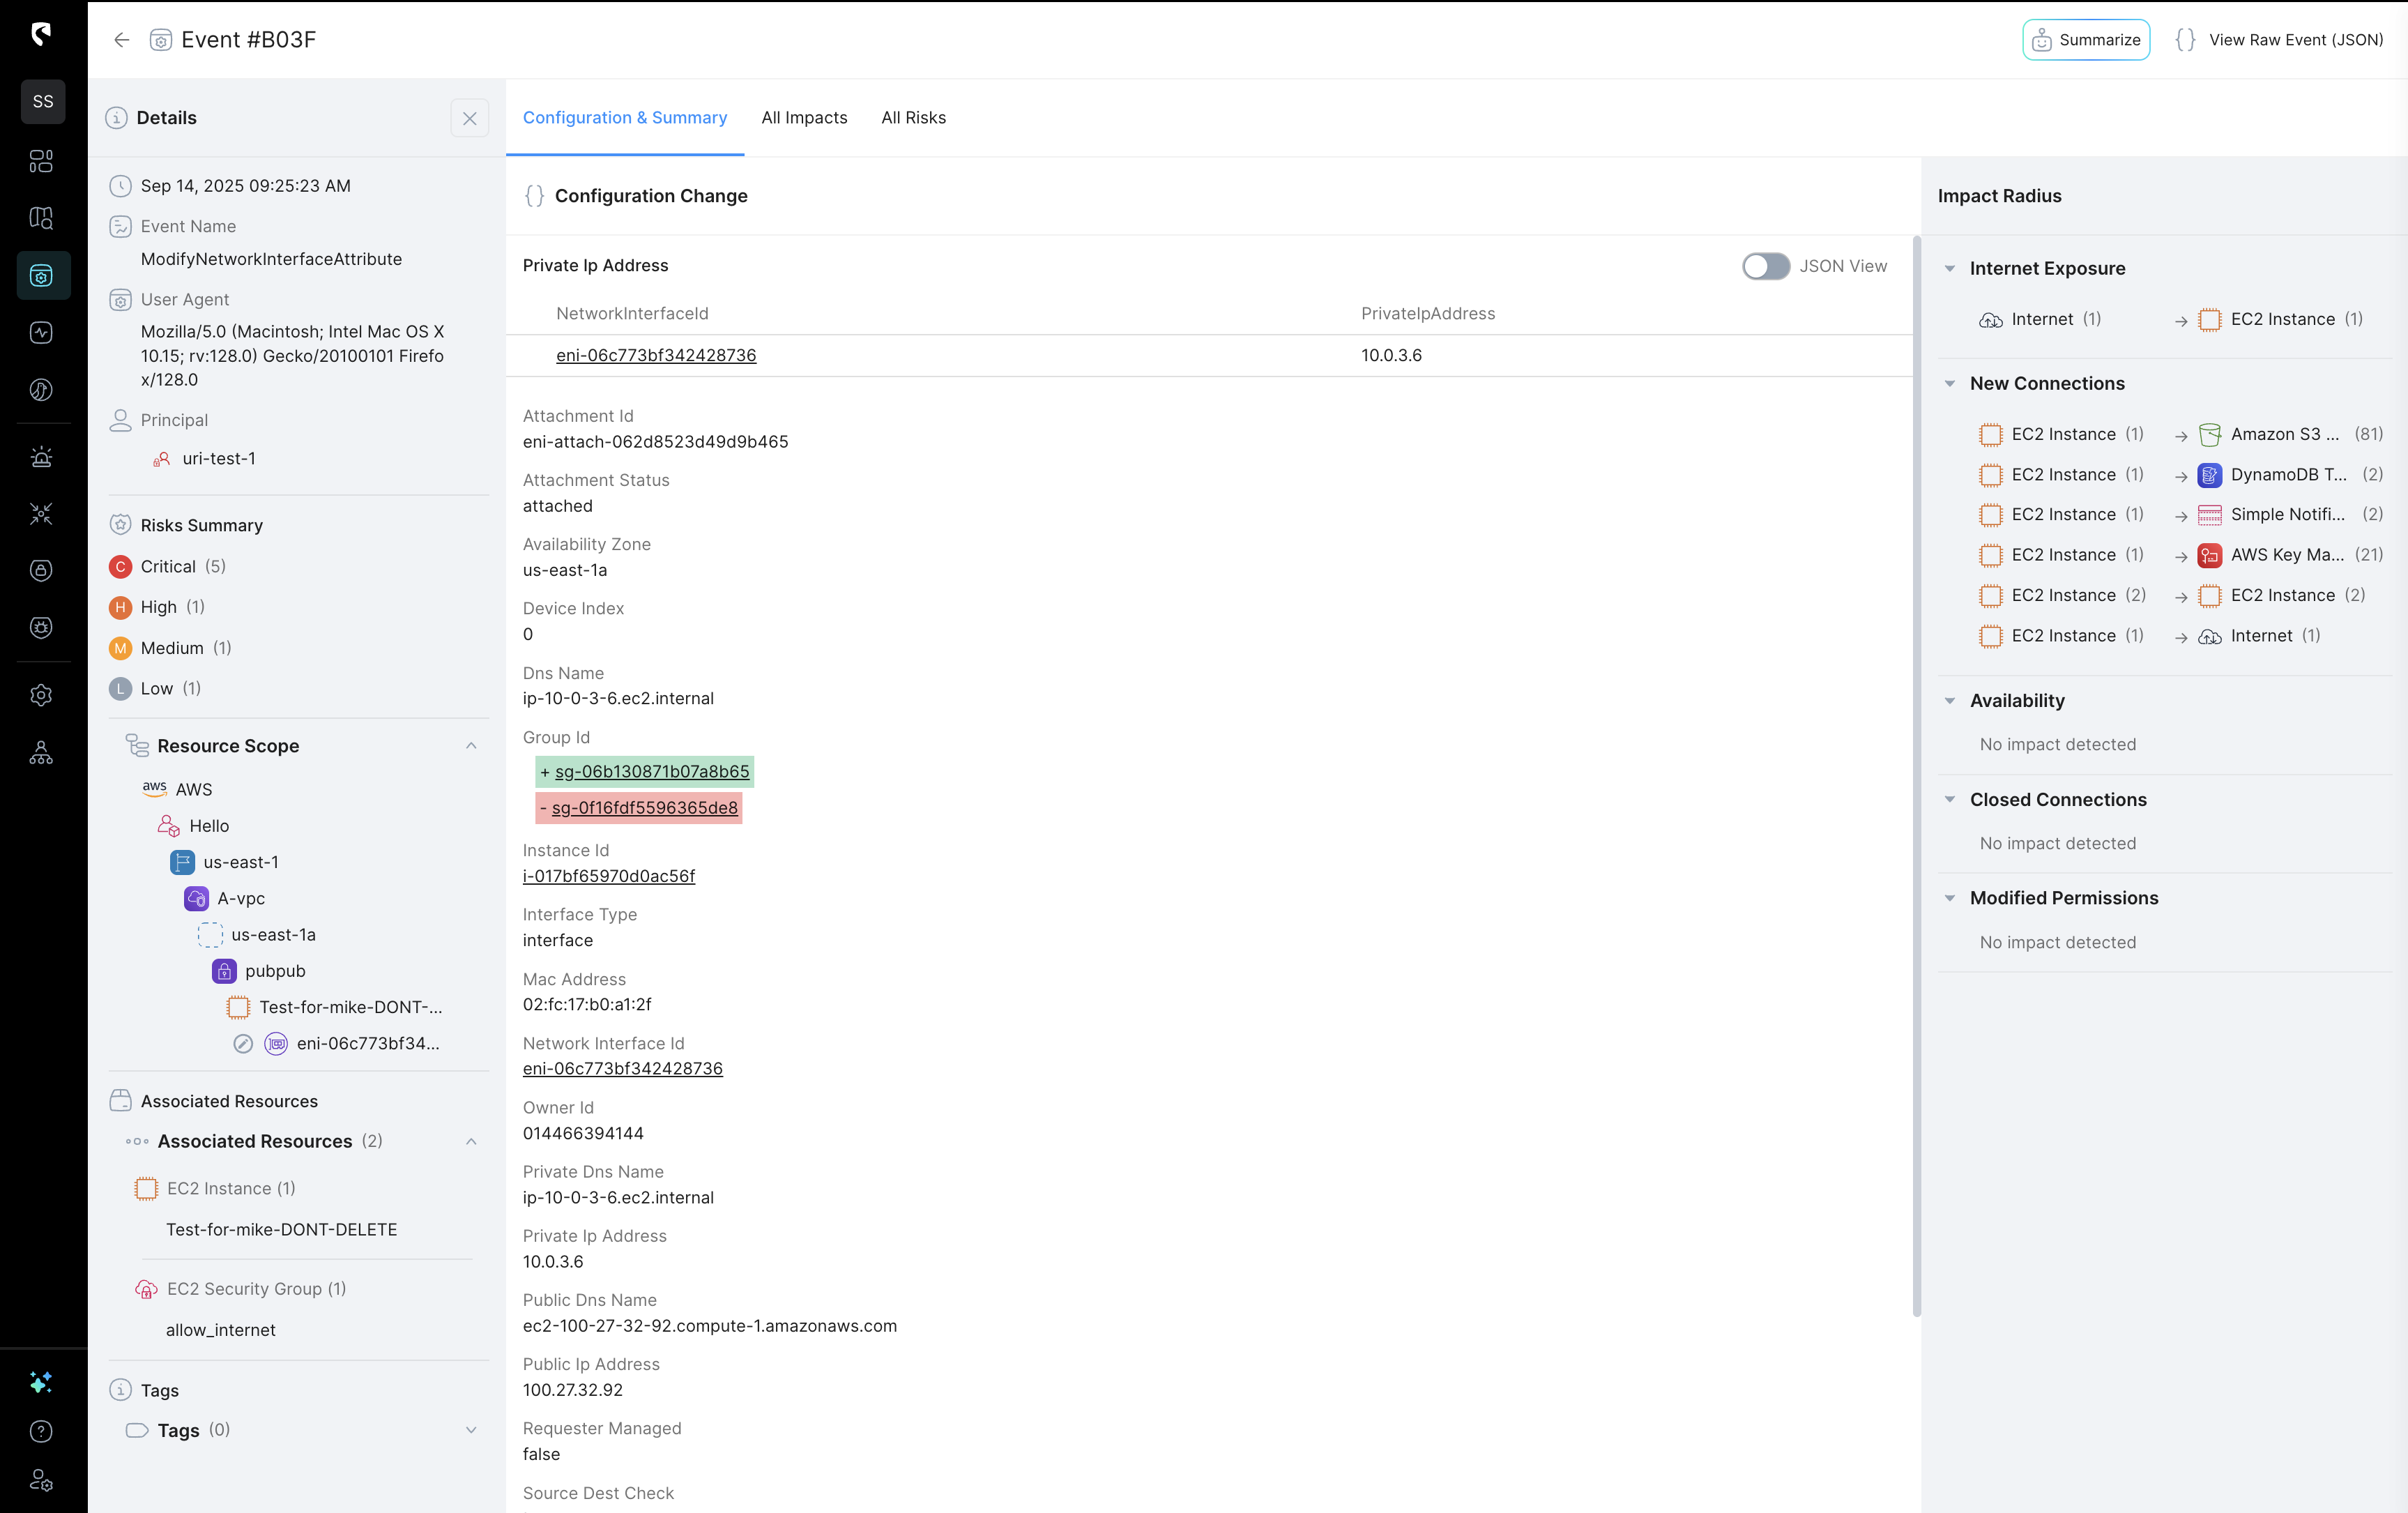Click the added security group sg-06b130871b07a8b65
The image size is (2408, 1513).
652,771
